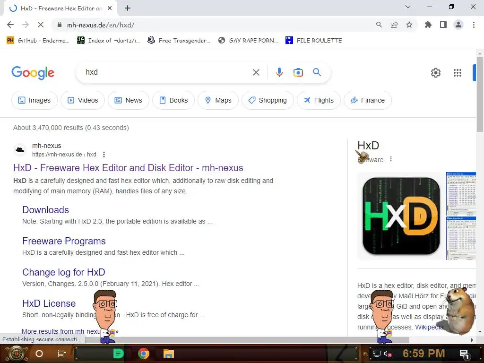Open the HxD License sitelink

[x=49, y=303]
